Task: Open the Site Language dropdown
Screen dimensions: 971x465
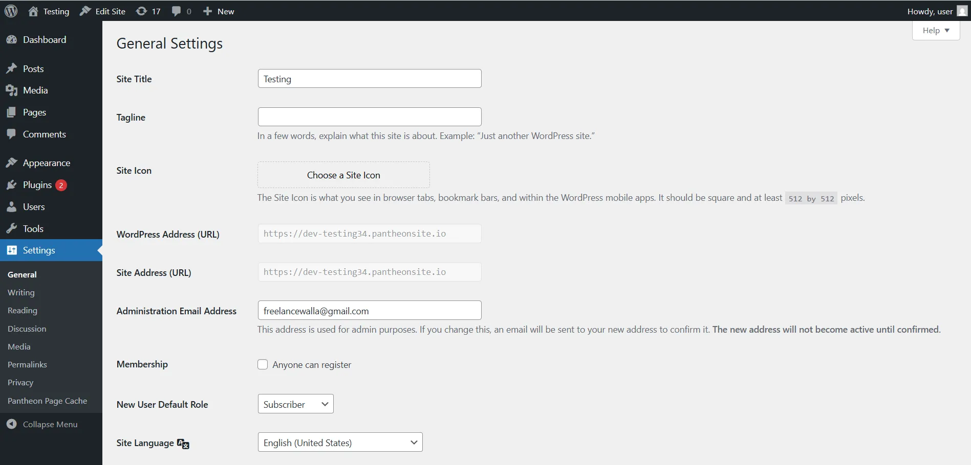Action: 340,442
